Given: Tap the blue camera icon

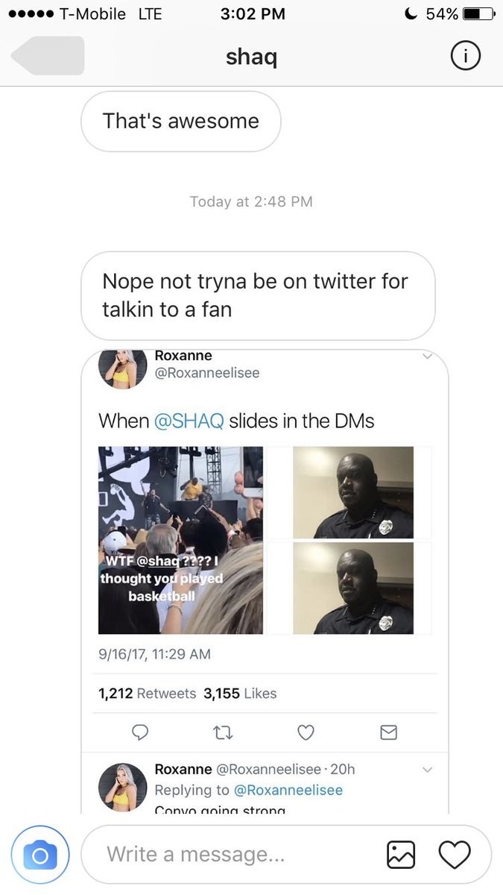Looking at the screenshot, I should (x=40, y=854).
